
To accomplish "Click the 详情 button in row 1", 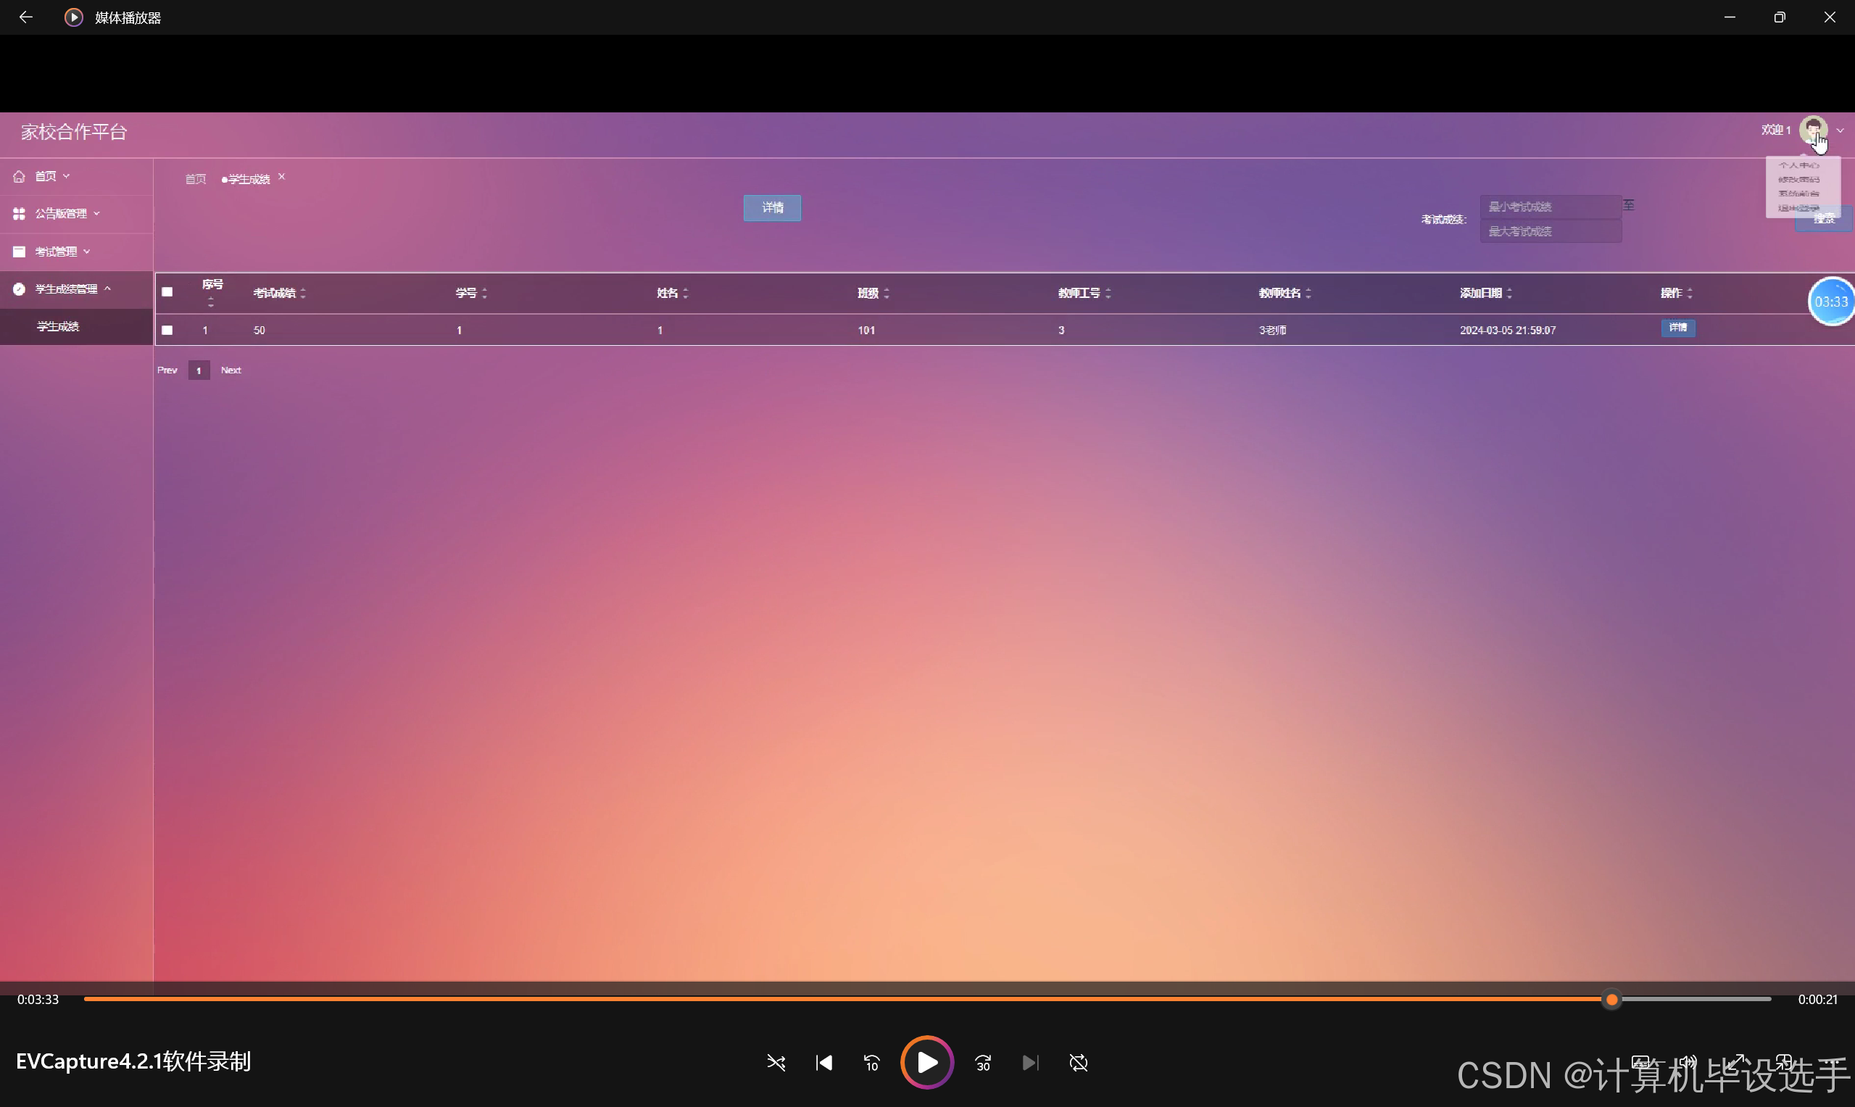I will [x=1677, y=328].
